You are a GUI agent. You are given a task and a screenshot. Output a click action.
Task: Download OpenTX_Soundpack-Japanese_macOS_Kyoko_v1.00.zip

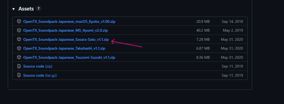(69, 22)
